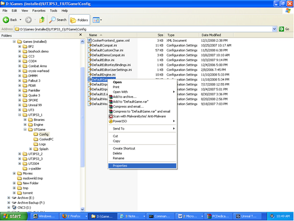Open the File menu
Screen dimensions: 294x221
click(5, 11)
